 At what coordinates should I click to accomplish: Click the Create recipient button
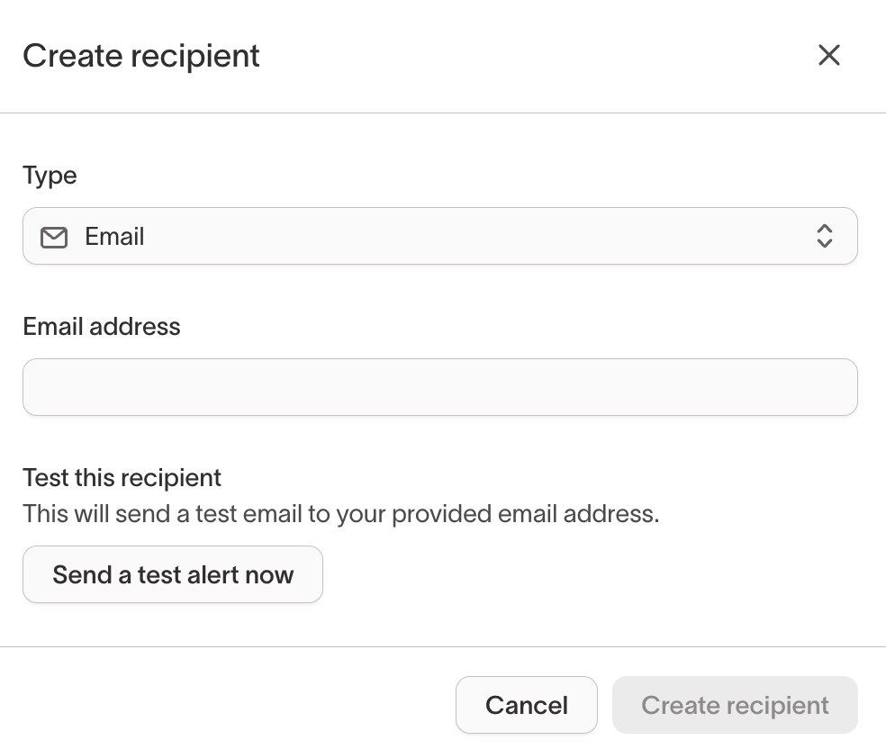pyautogui.click(x=735, y=705)
